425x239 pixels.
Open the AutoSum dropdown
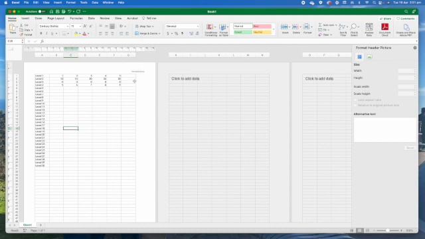pos(336,25)
